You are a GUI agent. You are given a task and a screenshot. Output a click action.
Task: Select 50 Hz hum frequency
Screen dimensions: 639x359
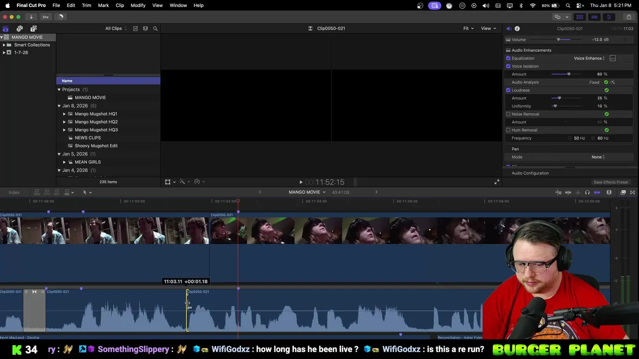[x=570, y=138]
